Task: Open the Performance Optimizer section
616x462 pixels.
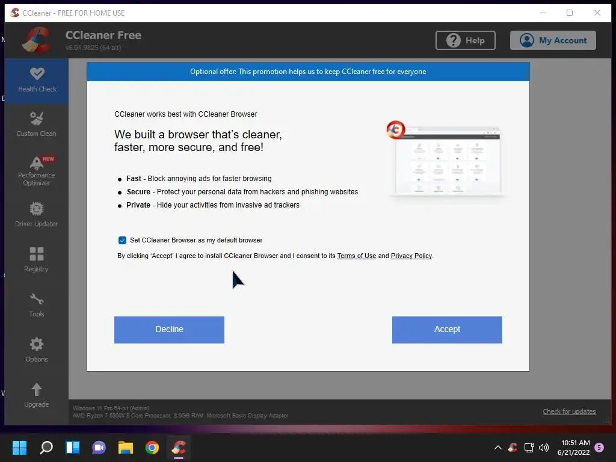Action: click(37, 171)
